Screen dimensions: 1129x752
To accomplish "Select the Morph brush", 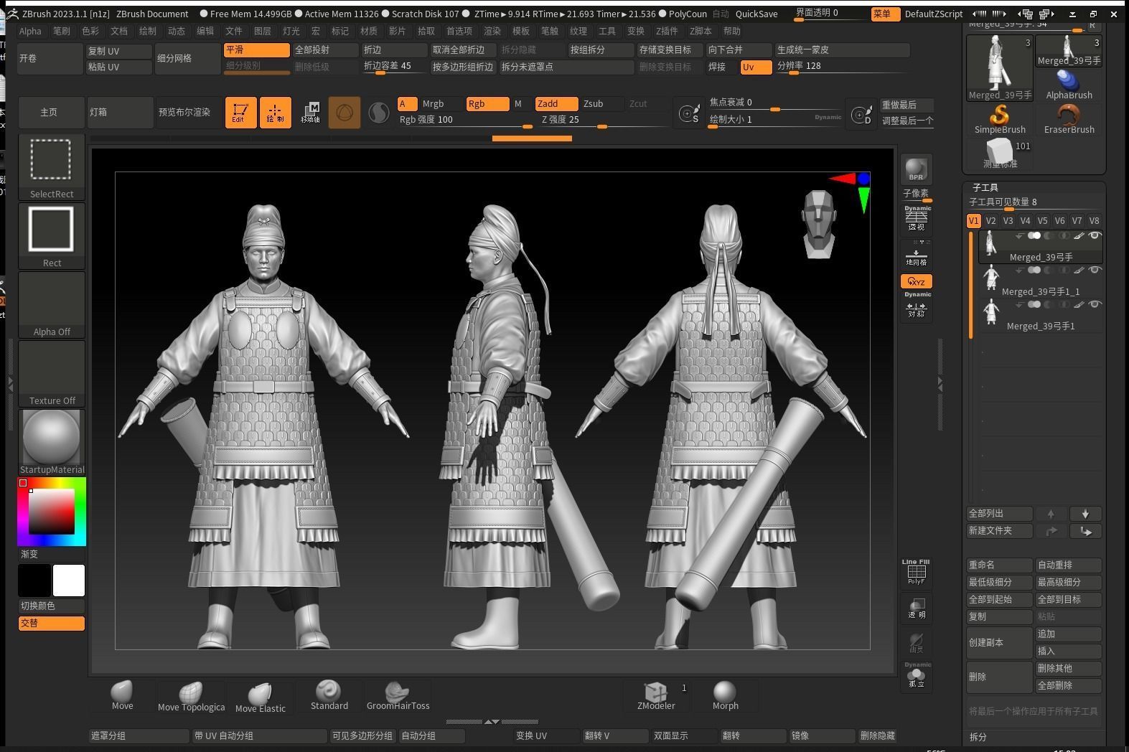I will pos(725,695).
